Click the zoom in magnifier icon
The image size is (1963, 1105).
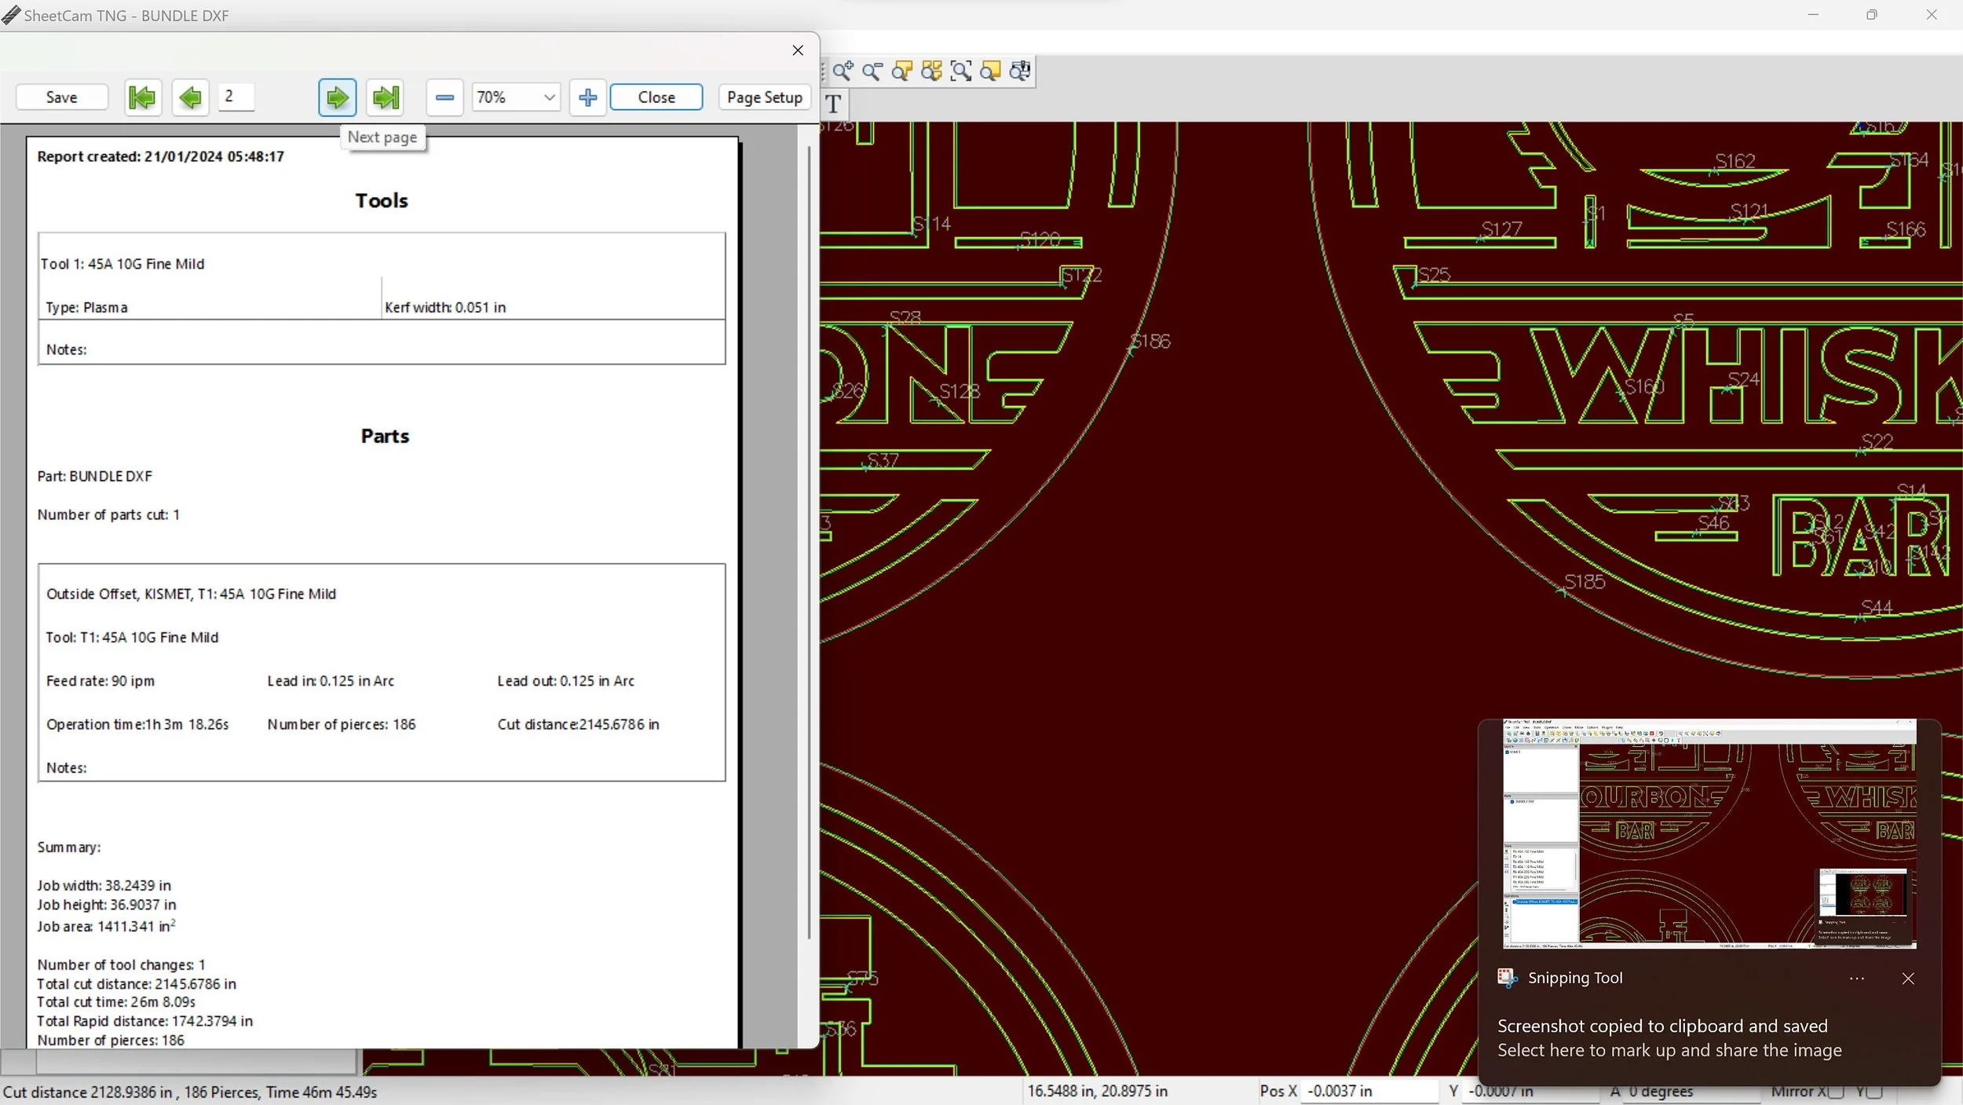click(843, 71)
